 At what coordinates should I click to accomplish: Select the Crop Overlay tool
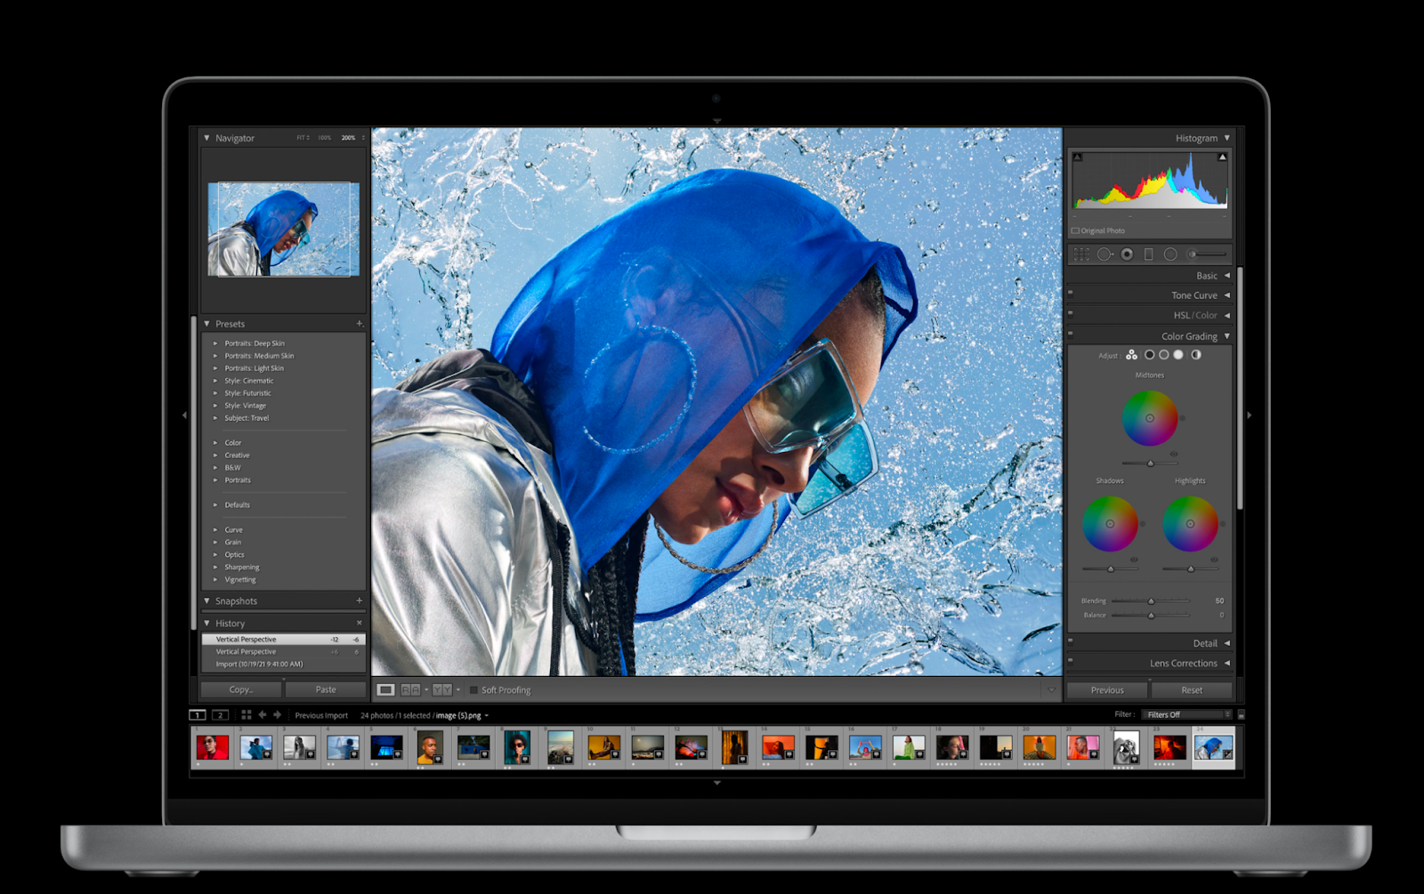[x=1081, y=254]
